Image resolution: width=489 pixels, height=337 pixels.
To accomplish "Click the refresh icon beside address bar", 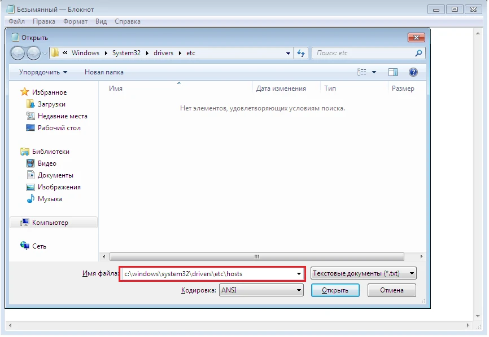I will tap(301, 53).
